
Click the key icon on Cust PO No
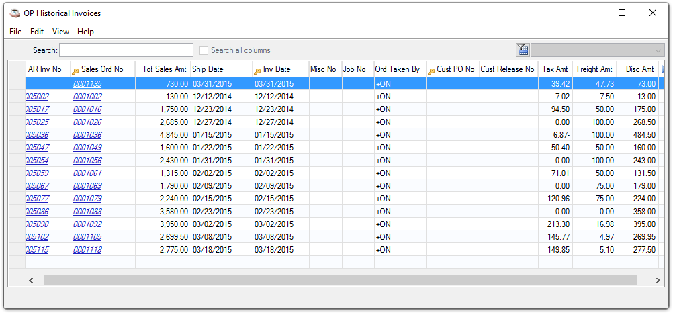click(x=431, y=70)
